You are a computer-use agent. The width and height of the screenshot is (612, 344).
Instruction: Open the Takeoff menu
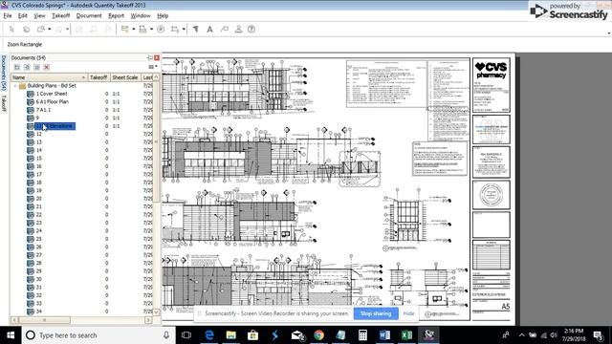click(x=60, y=15)
